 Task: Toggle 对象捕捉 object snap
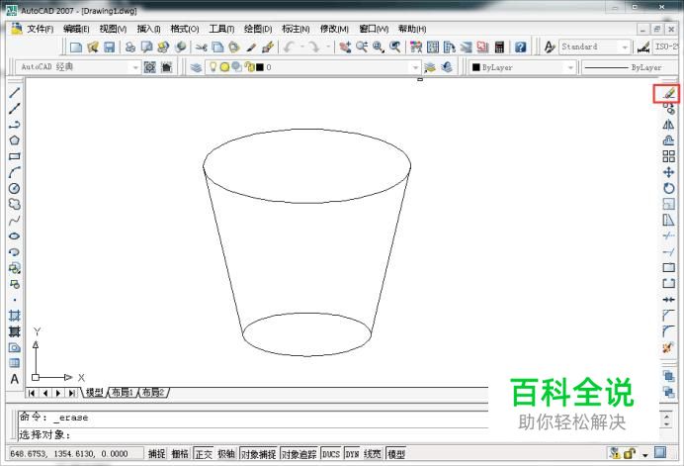pyautogui.click(x=258, y=454)
